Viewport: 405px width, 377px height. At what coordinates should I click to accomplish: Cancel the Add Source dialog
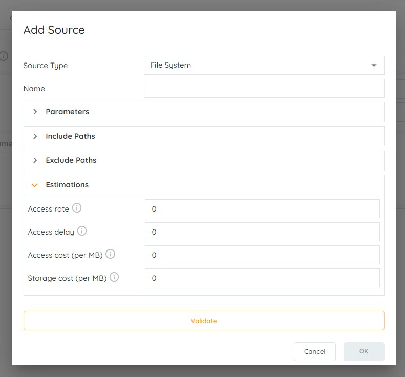[x=314, y=351]
